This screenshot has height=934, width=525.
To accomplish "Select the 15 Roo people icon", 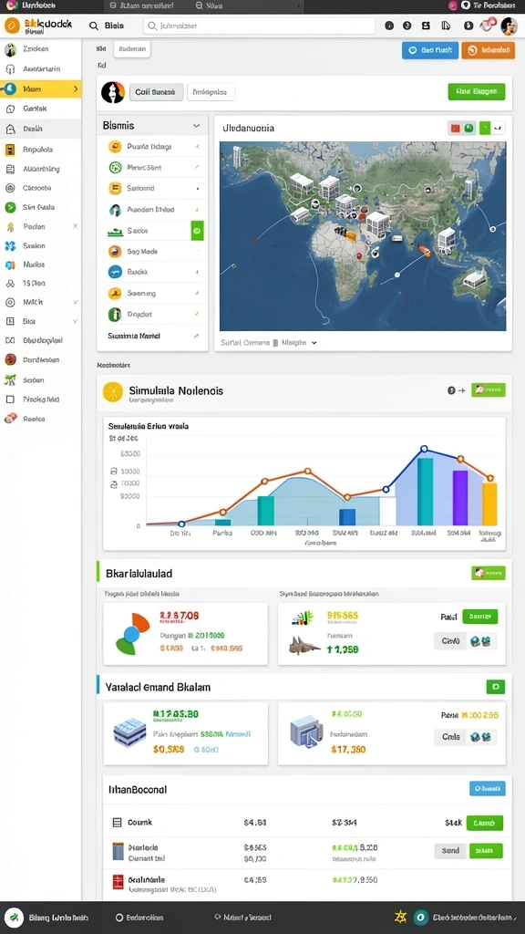I will tap(9, 284).
